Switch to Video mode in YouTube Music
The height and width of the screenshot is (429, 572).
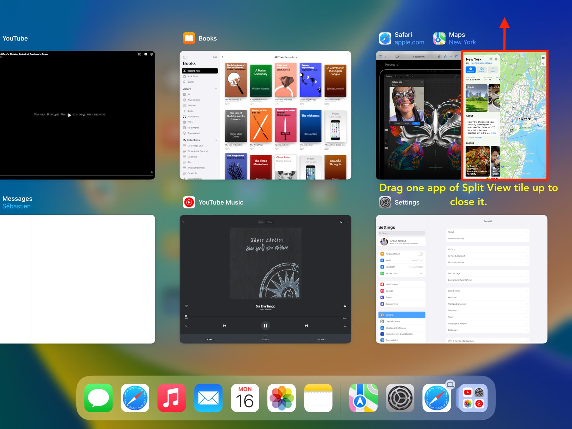pos(270,222)
